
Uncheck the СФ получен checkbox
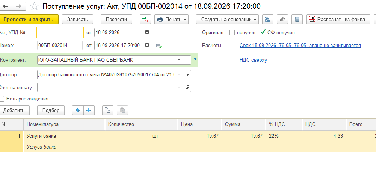pyautogui.click(x=262, y=33)
